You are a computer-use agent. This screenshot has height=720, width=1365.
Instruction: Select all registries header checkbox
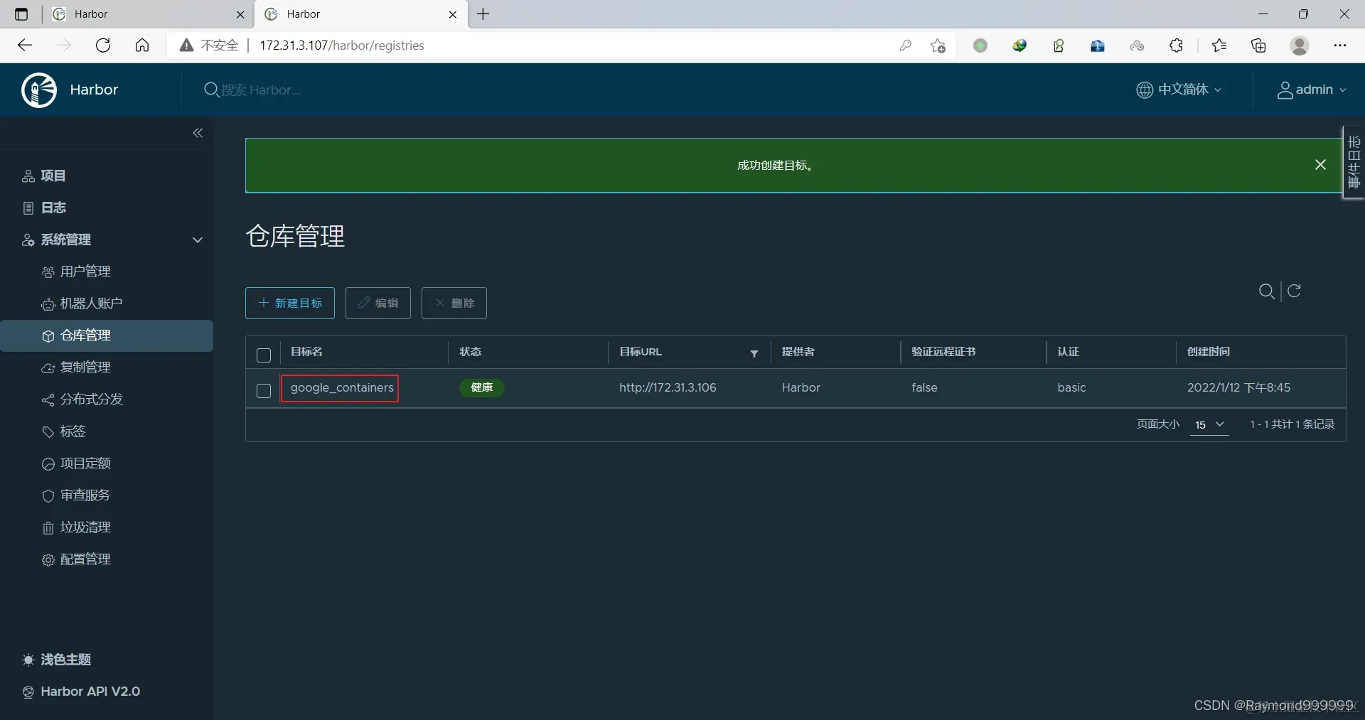264,355
